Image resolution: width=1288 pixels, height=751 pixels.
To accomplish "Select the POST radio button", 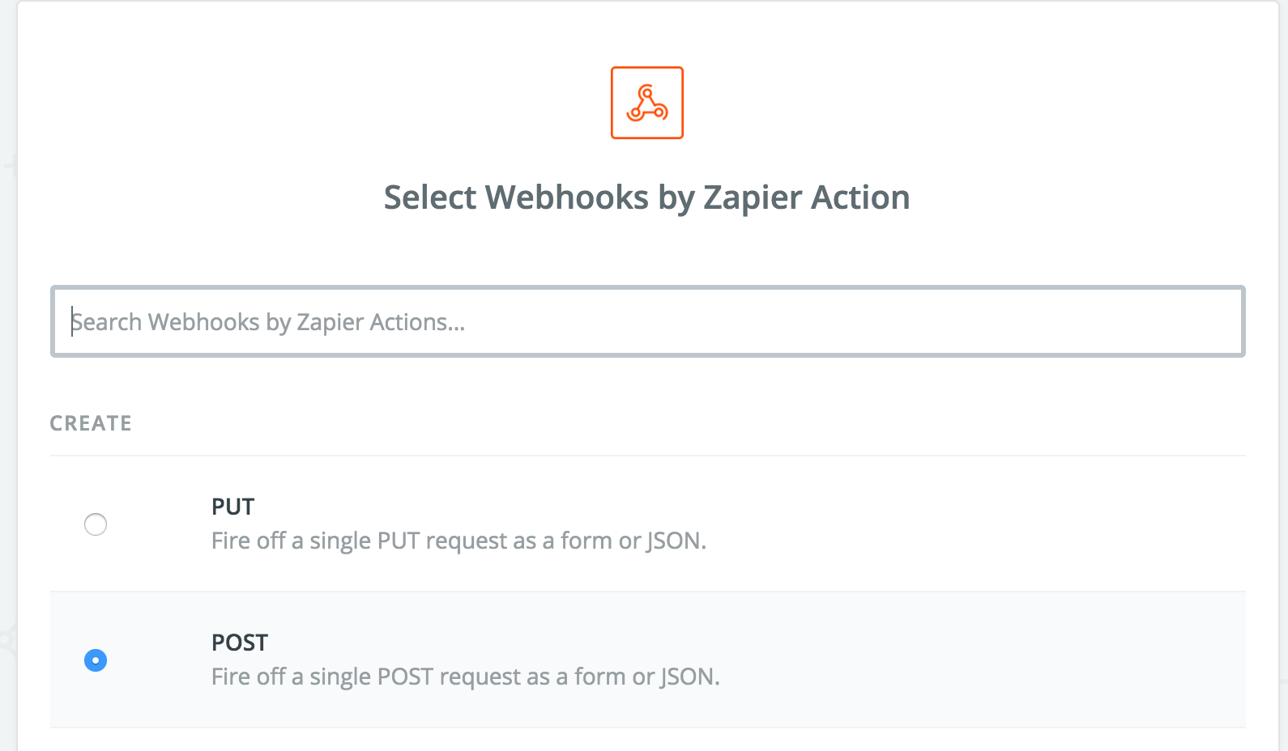I will click(x=96, y=660).
